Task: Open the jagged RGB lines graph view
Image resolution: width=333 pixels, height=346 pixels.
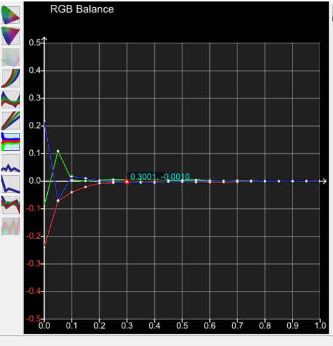Action: [10, 205]
